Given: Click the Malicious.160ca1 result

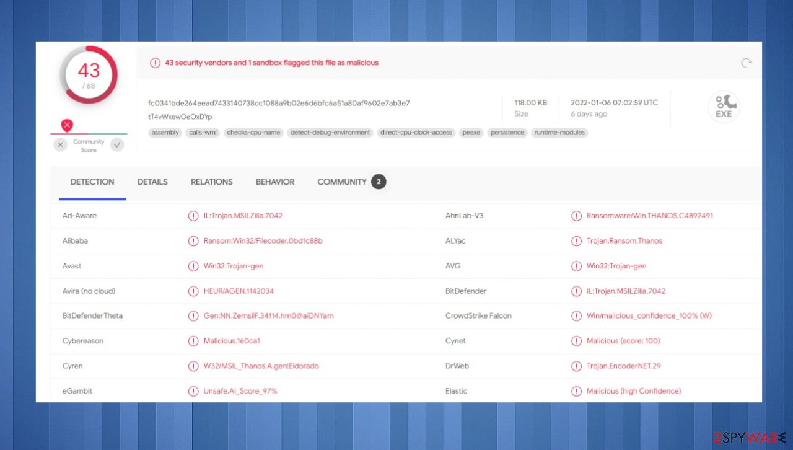Looking at the screenshot, I should coord(232,341).
